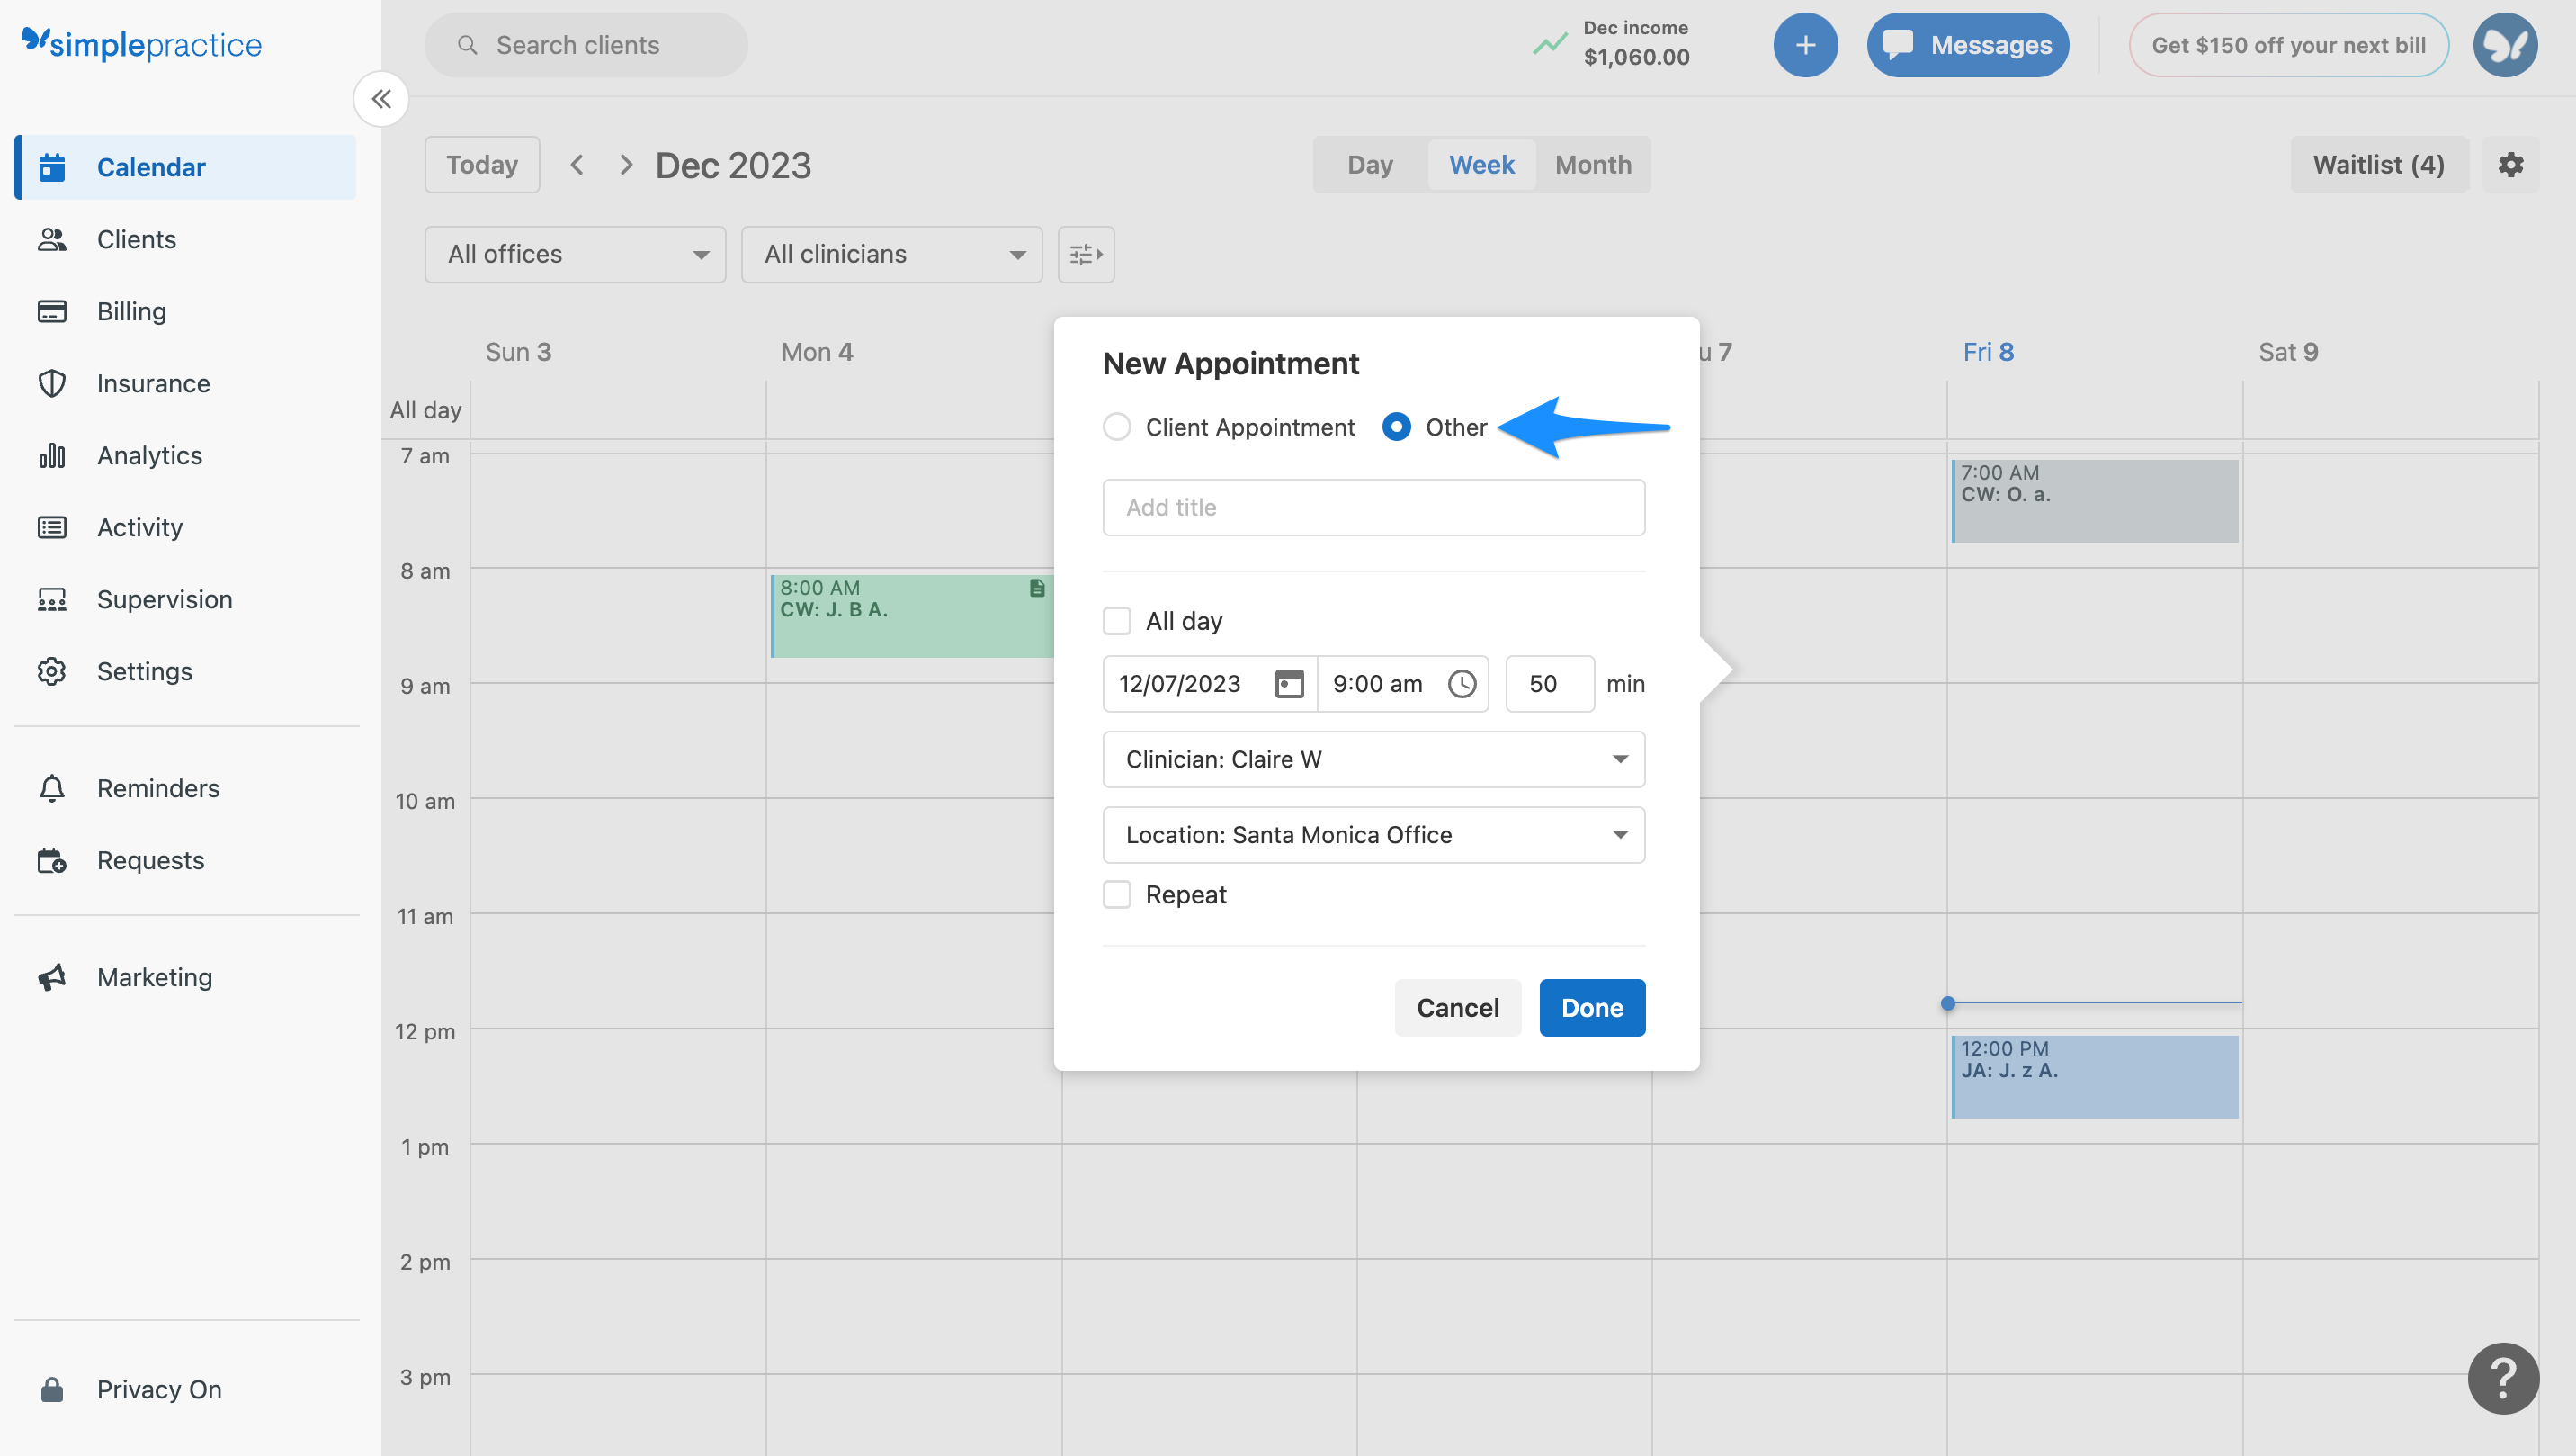Screen dimensions: 2576x1456
Task: Expand the All offices filter
Action: 575,254
